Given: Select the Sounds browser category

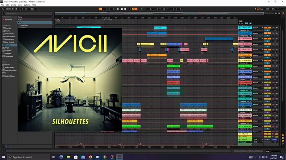Looking at the screenshot, I should [8, 28].
